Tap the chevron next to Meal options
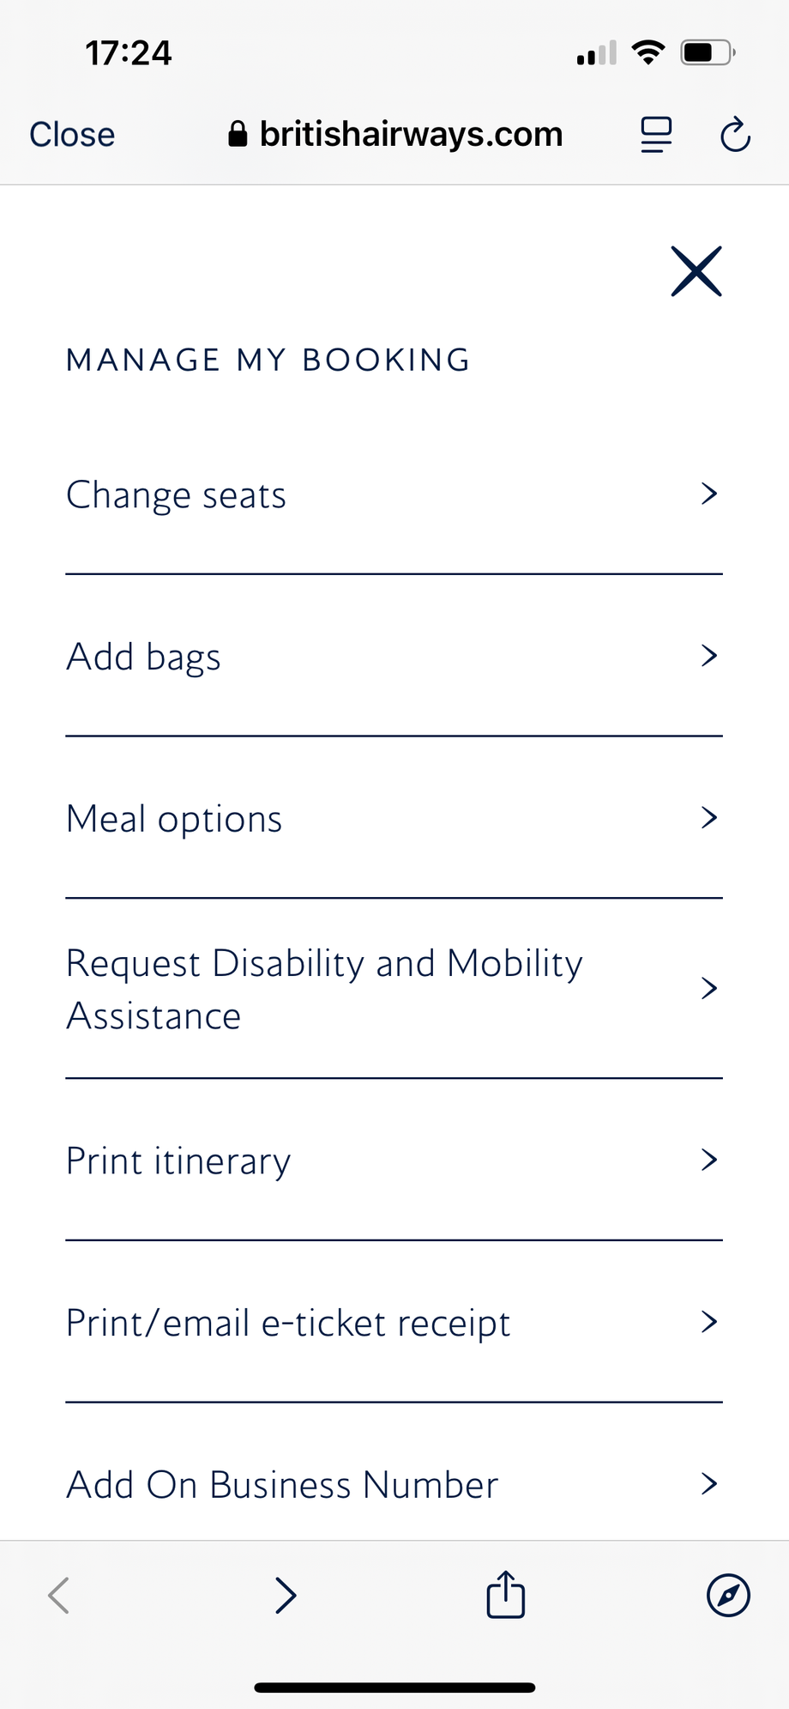The height and width of the screenshot is (1709, 789). pyautogui.click(x=708, y=817)
